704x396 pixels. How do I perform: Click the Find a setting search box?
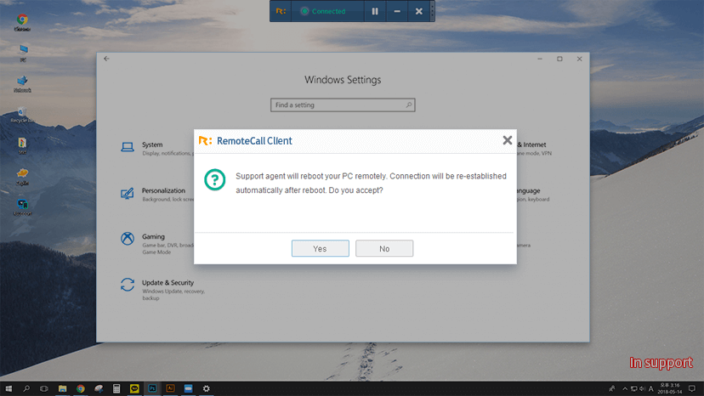point(343,105)
